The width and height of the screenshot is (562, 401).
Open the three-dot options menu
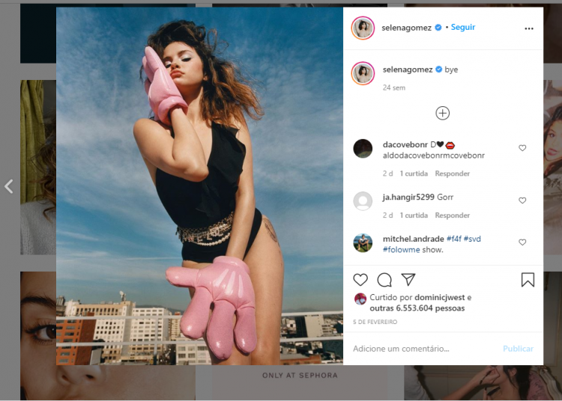click(529, 28)
